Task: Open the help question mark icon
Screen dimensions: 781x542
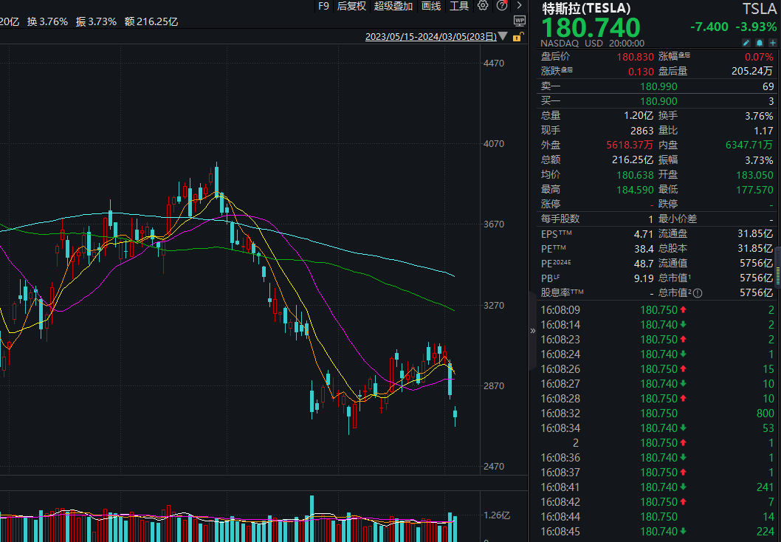Action: tap(502, 5)
